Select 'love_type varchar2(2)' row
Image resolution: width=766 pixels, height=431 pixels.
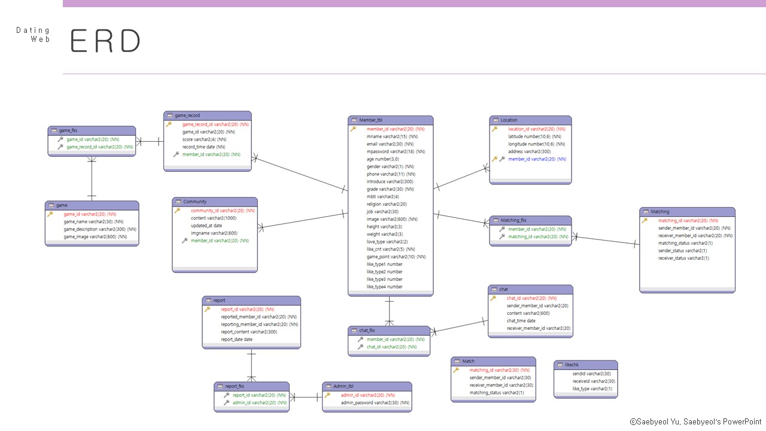pos(387,242)
